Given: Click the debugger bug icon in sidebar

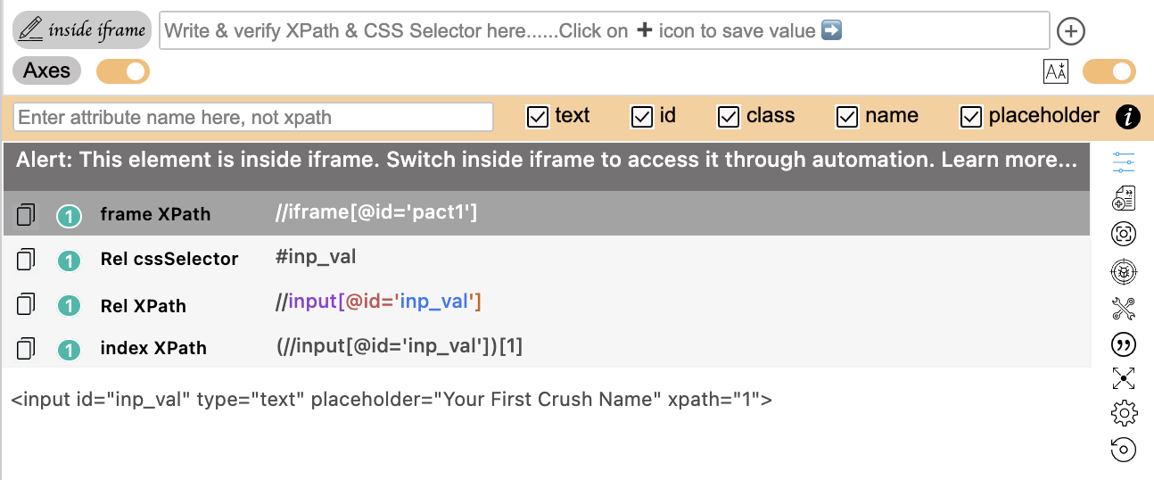Looking at the screenshot, I should pyautogui.click(x=1124, y=270).
